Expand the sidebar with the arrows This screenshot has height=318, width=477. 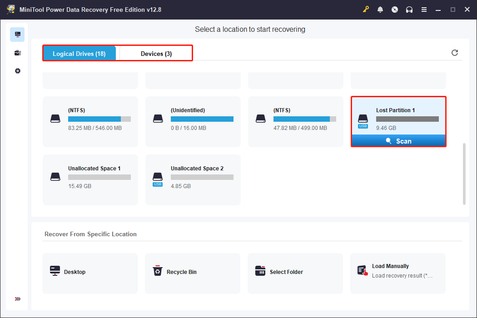(x=17, y=299)
